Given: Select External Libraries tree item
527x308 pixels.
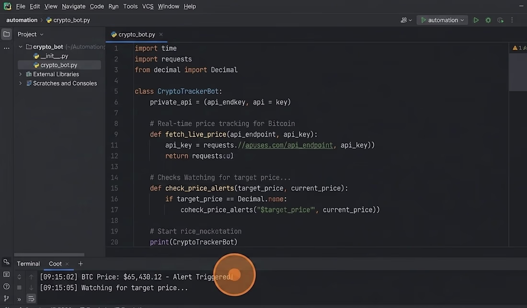Looking at the screenshot, I should pos(52,74).
